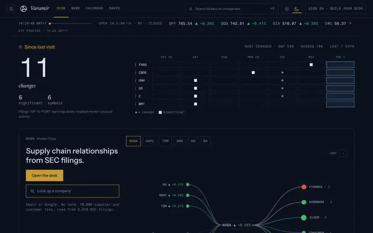Click the DIA 510.07 ticker quote
This screenshot has height=233, width=373.
(295, 23)
